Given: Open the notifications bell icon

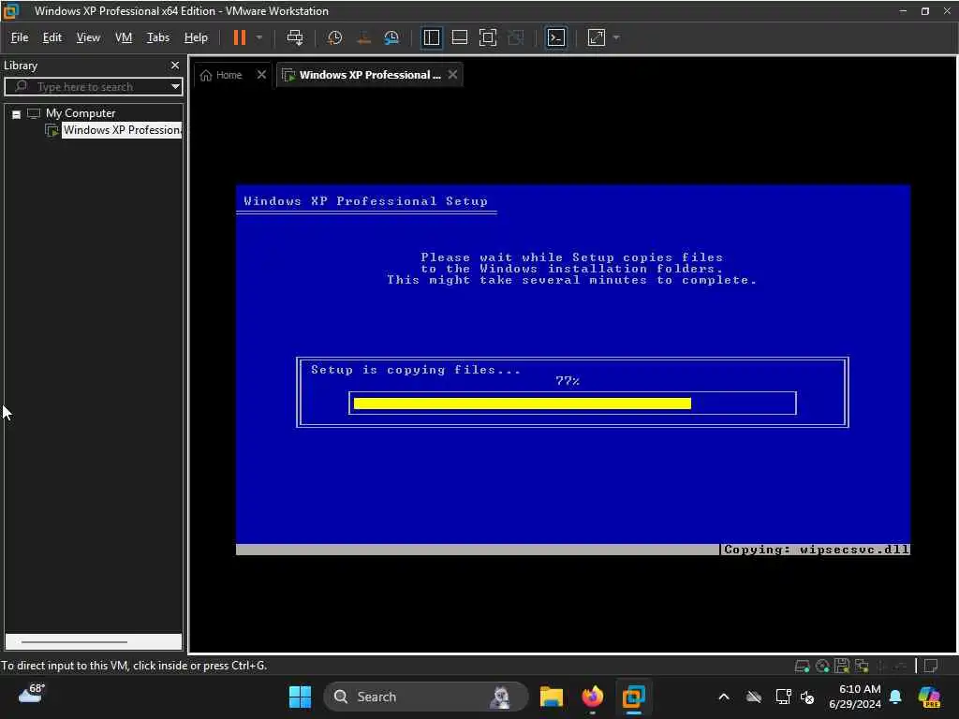Looking at the screenshot, I should click(896, 697).
